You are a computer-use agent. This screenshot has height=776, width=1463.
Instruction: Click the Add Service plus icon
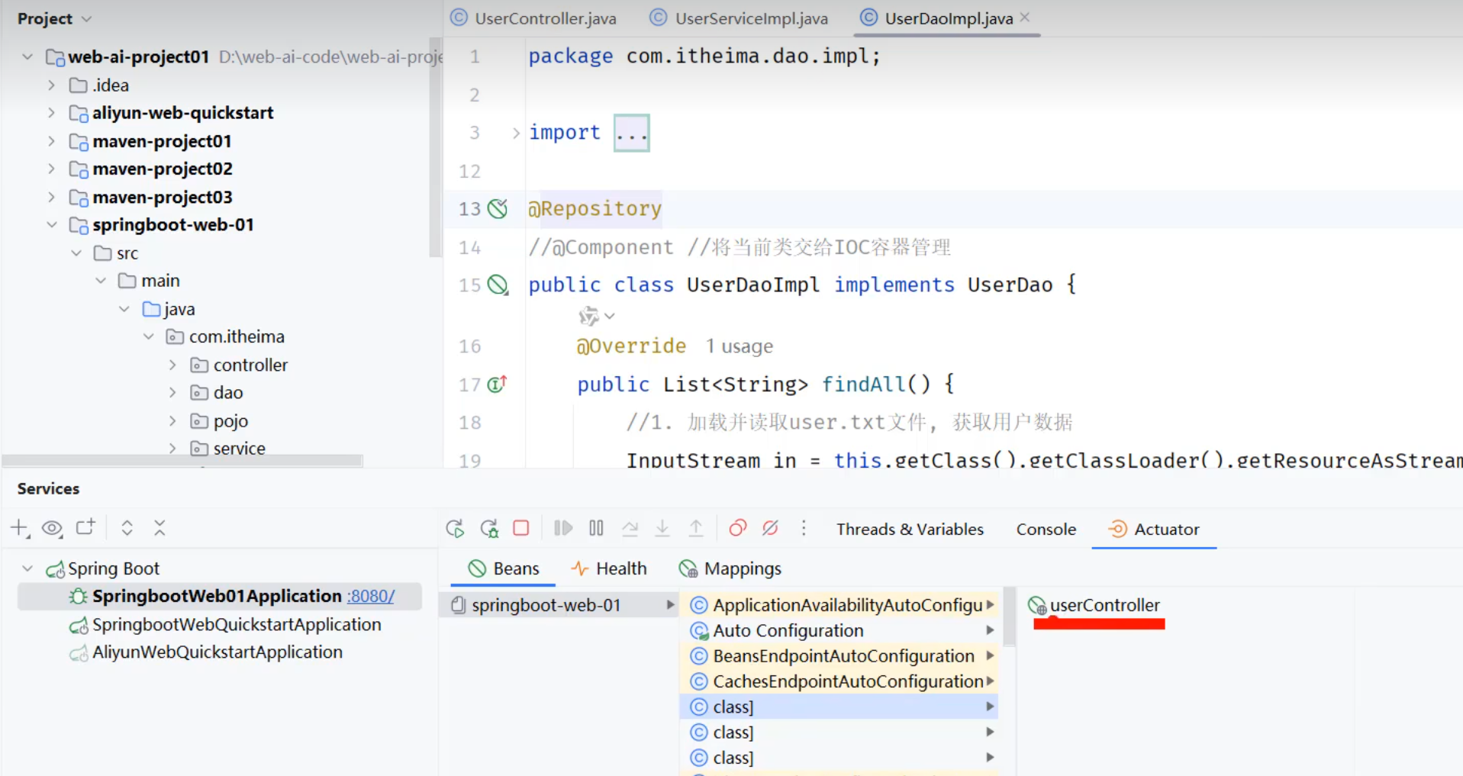[20, 528]
